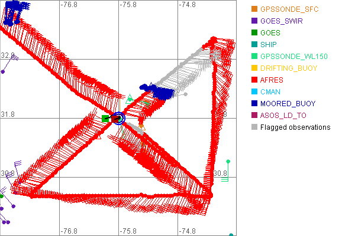Click the blue circle storm center marker
This screenshot has height=236, width=355.
click(x=119, y=118)
